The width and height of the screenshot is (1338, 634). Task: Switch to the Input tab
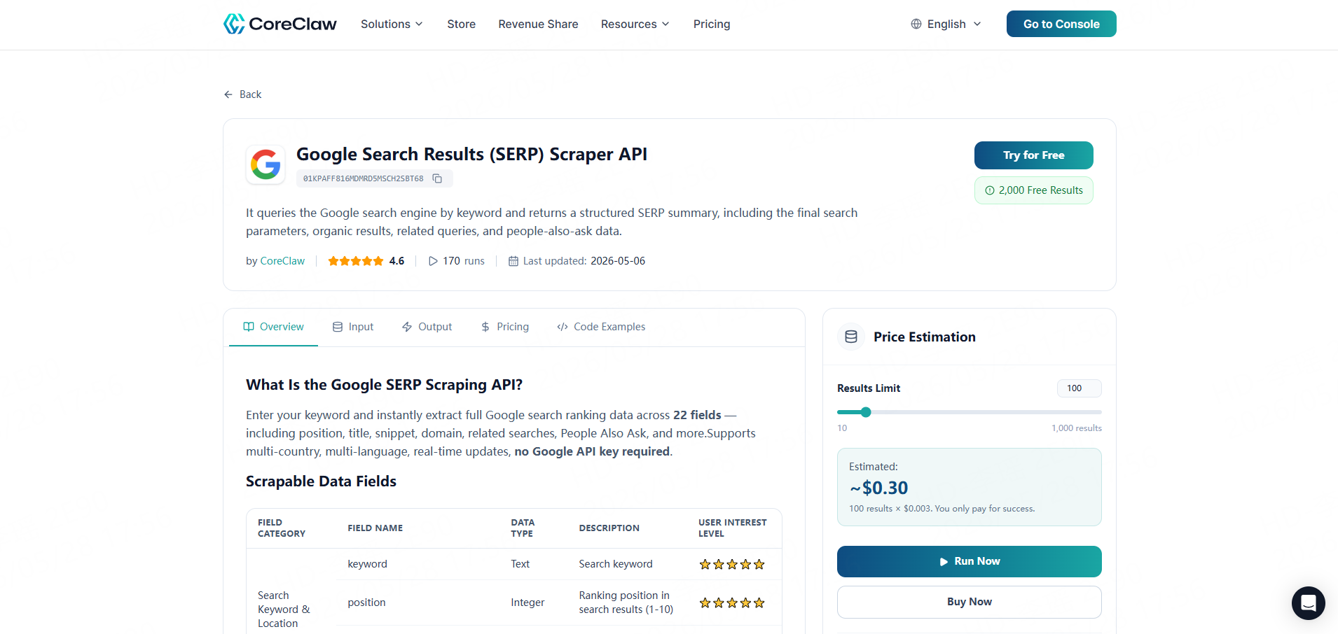click(353, 327)
